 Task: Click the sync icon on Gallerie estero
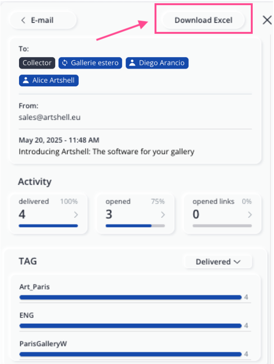click(x=65, y=63)
